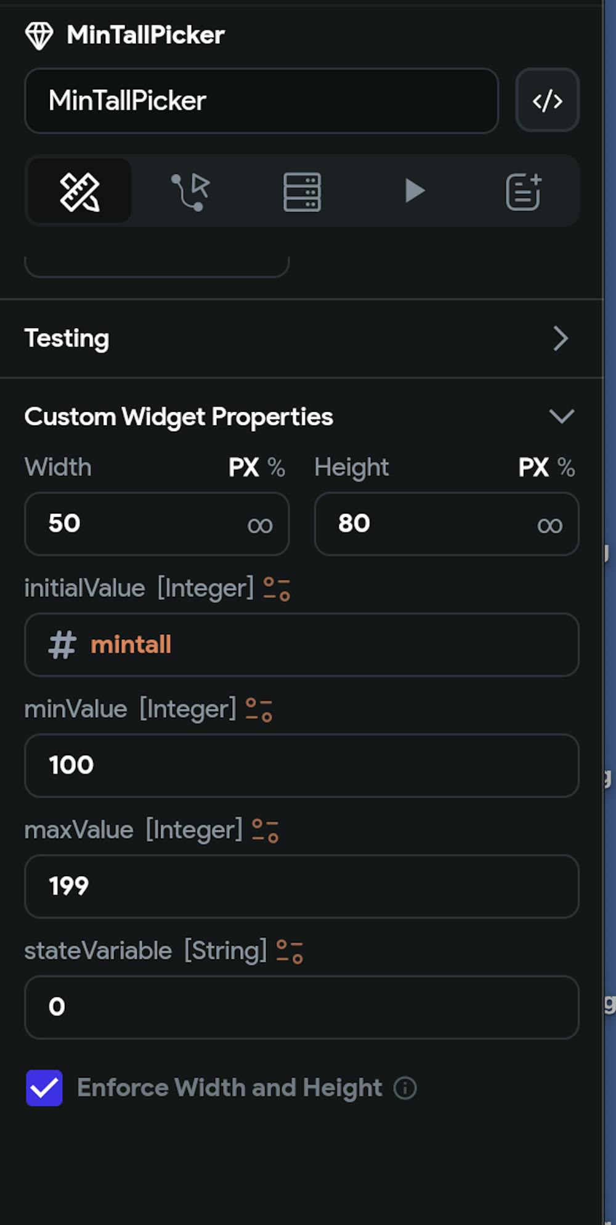The height and width of the screenshot is (1225, 616).
Task: Click the stateVariable variable binding icon
Action: pos(290,951)
